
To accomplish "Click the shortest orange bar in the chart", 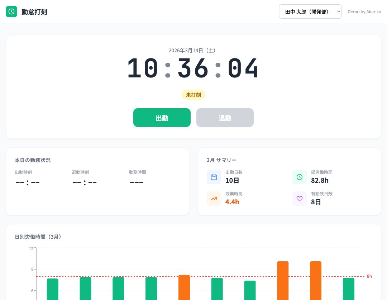I will point(184,287).
